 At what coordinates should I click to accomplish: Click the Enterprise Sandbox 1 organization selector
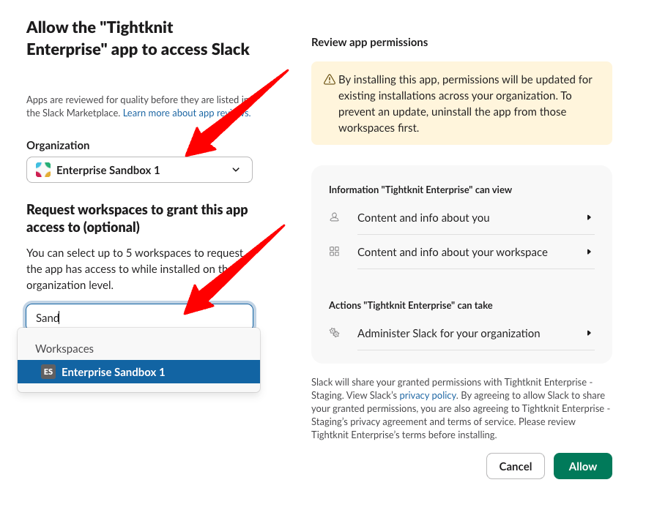tap(139, 170)
